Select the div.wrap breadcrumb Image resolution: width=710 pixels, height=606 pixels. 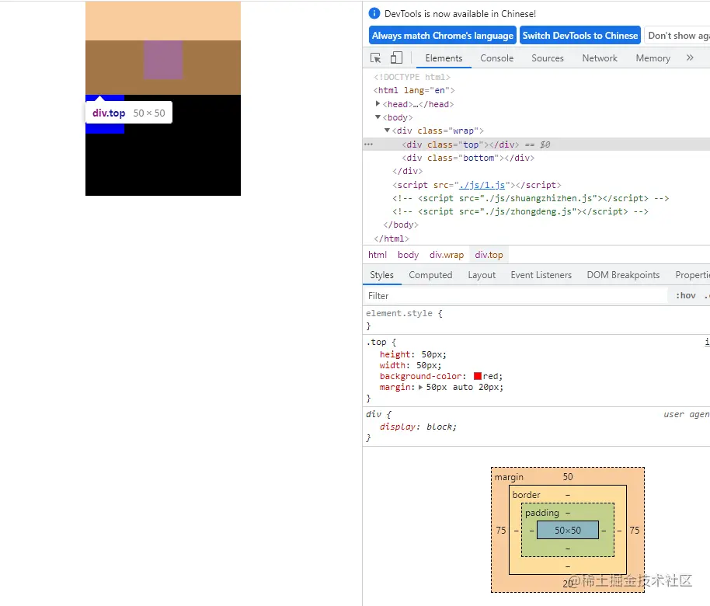point(447,255)
